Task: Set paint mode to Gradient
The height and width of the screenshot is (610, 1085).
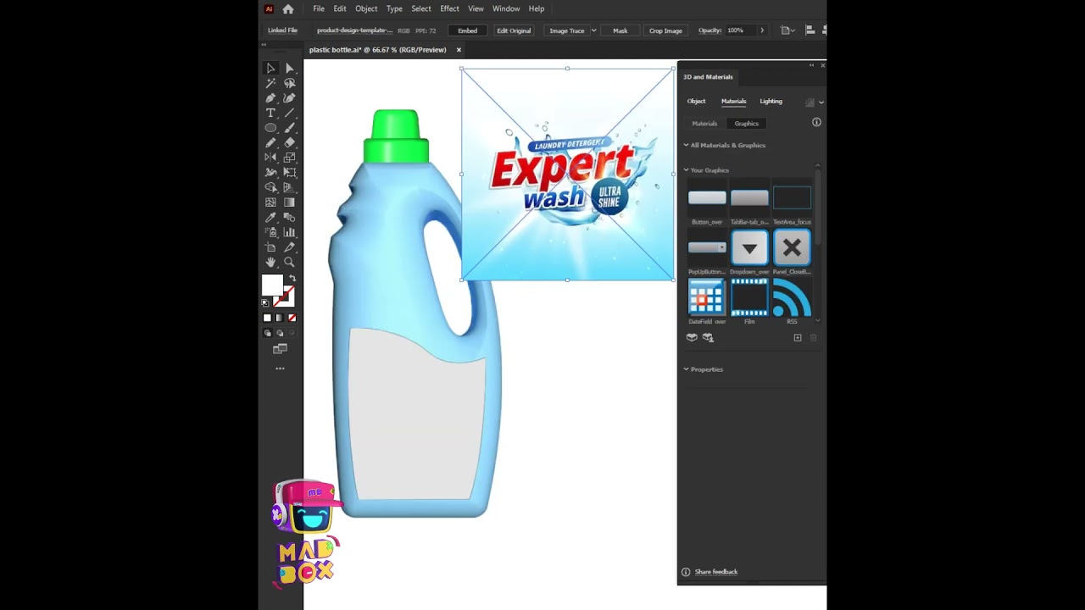Action: click(x=280, y=318)
